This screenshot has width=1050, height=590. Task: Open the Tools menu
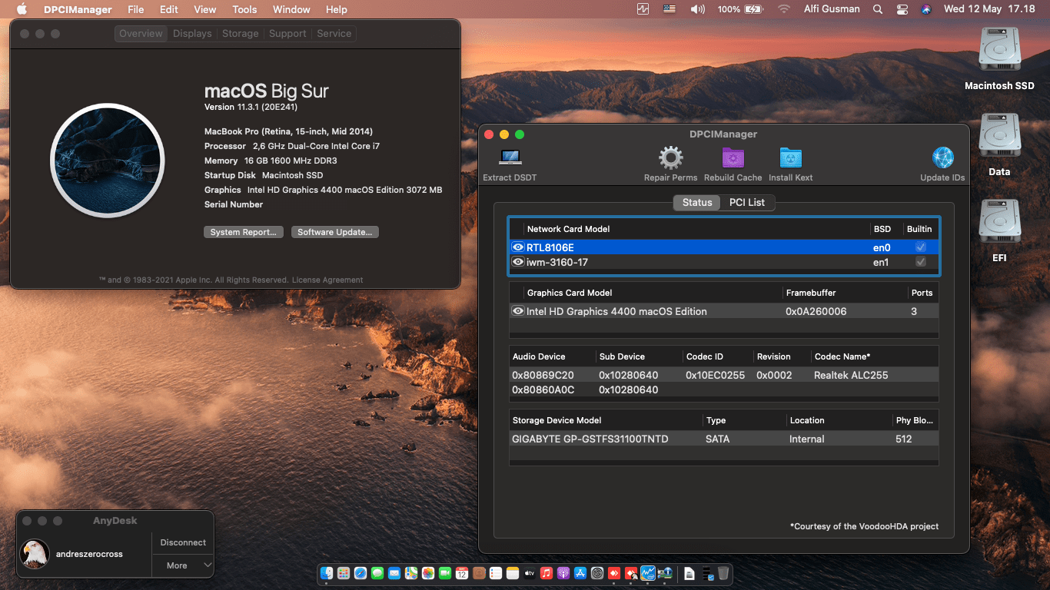(x=244, y=9)
